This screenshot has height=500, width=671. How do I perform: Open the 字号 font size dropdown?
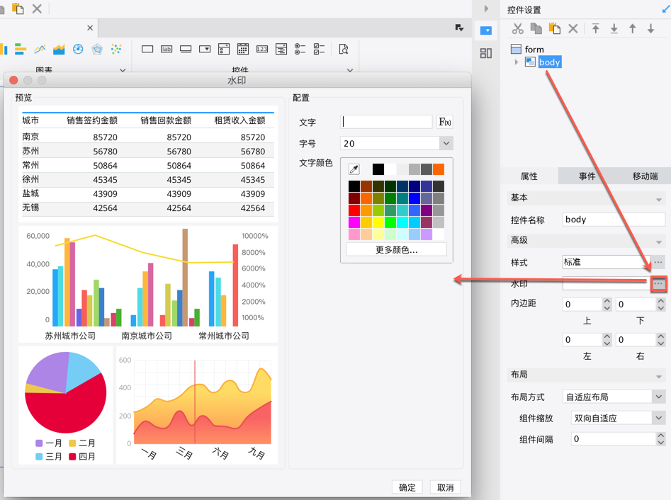[446, 143]
